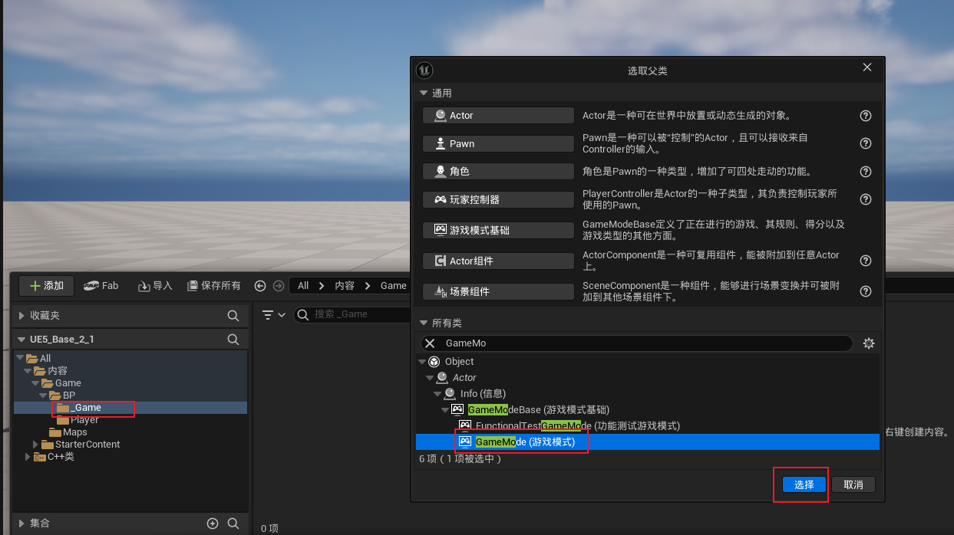Click the back navigation arrow in content browser
Viewport: 954px width, 535px height.
[x=260, y=285]
